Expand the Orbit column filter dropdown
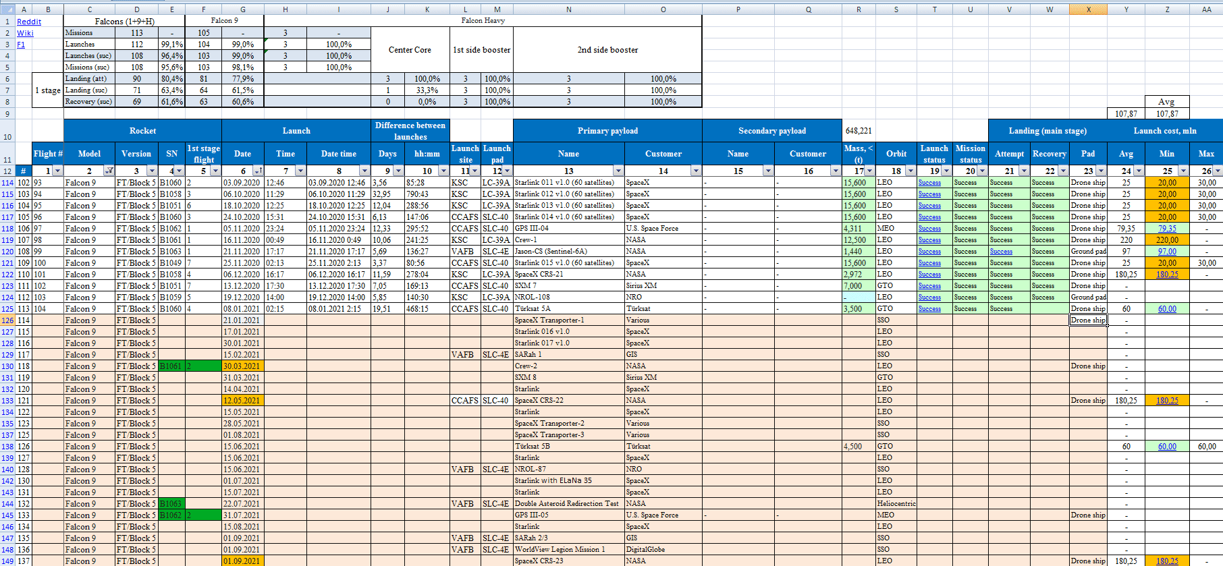Viewport: 1223px width, 566px height. (x=910, y=171)
